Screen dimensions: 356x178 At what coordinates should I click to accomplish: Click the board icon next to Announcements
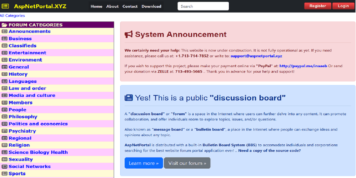[4, 31]
